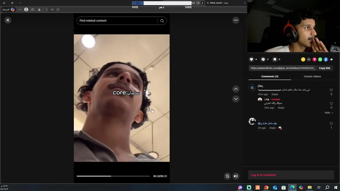Image resolution: width=340 pixels, height=191 pixels.
Task: Like the j7zu_ comment
Action: pyautogui.click(x=331, y=90)
